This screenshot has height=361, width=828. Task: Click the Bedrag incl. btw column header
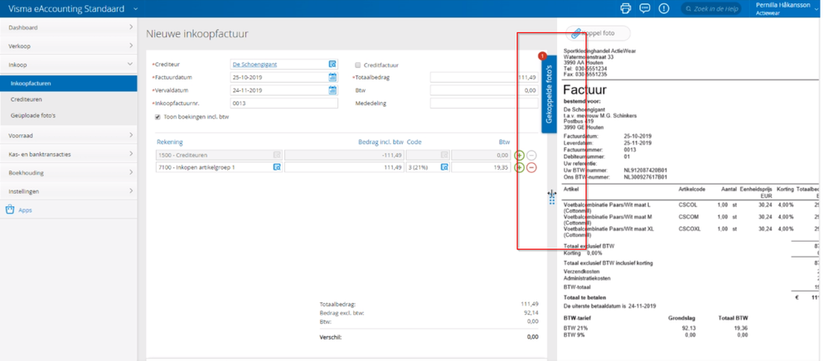[380, 142]
